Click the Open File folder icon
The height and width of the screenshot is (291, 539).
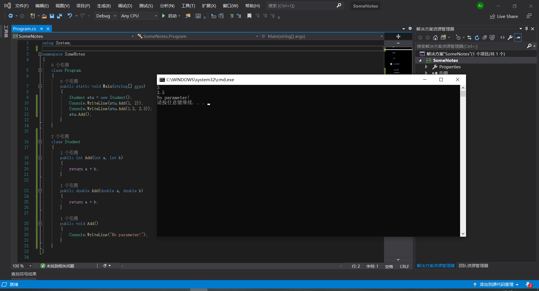pyautogui.click(x=44, y=16)
